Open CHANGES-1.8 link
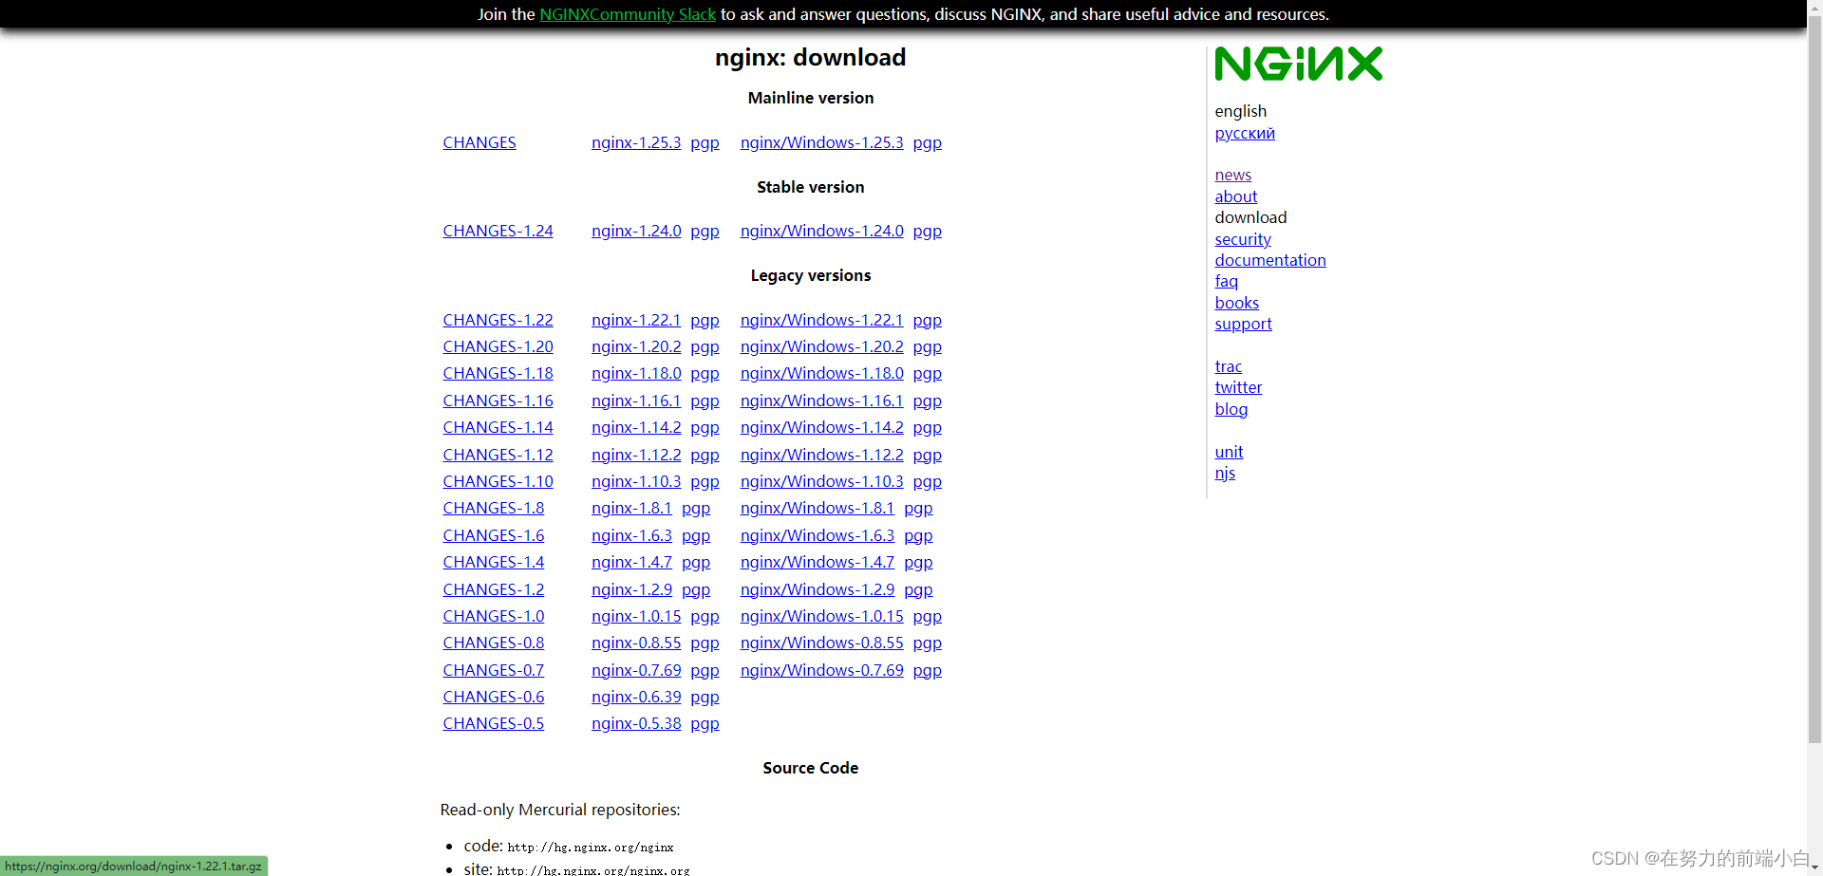 [494, 508]
